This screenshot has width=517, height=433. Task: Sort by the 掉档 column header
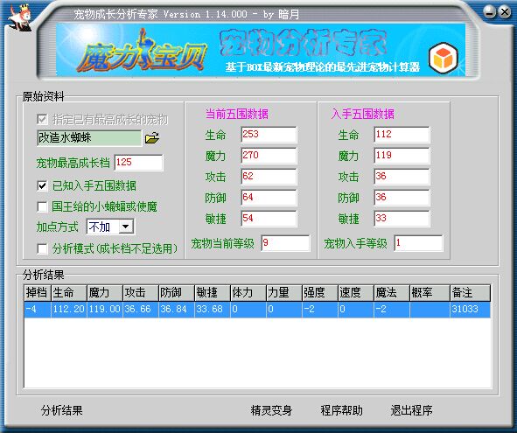coord(38,292)
